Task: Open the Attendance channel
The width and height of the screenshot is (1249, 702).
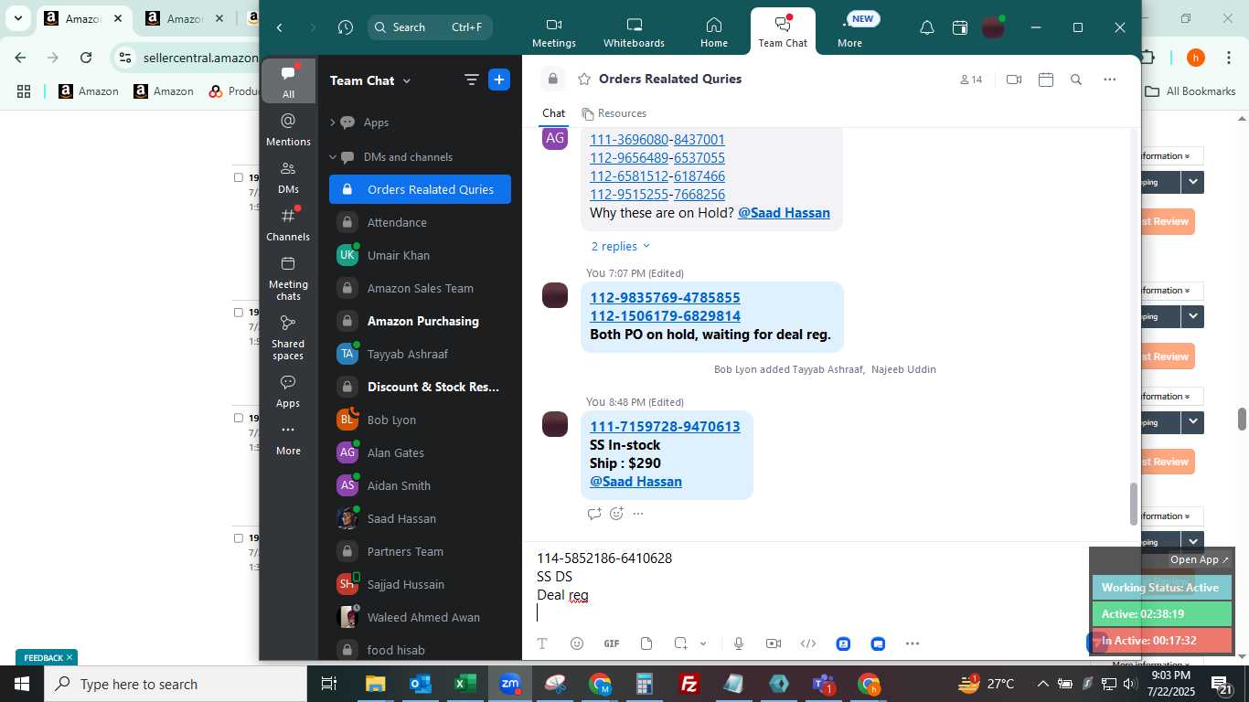Action: [420, 222]
